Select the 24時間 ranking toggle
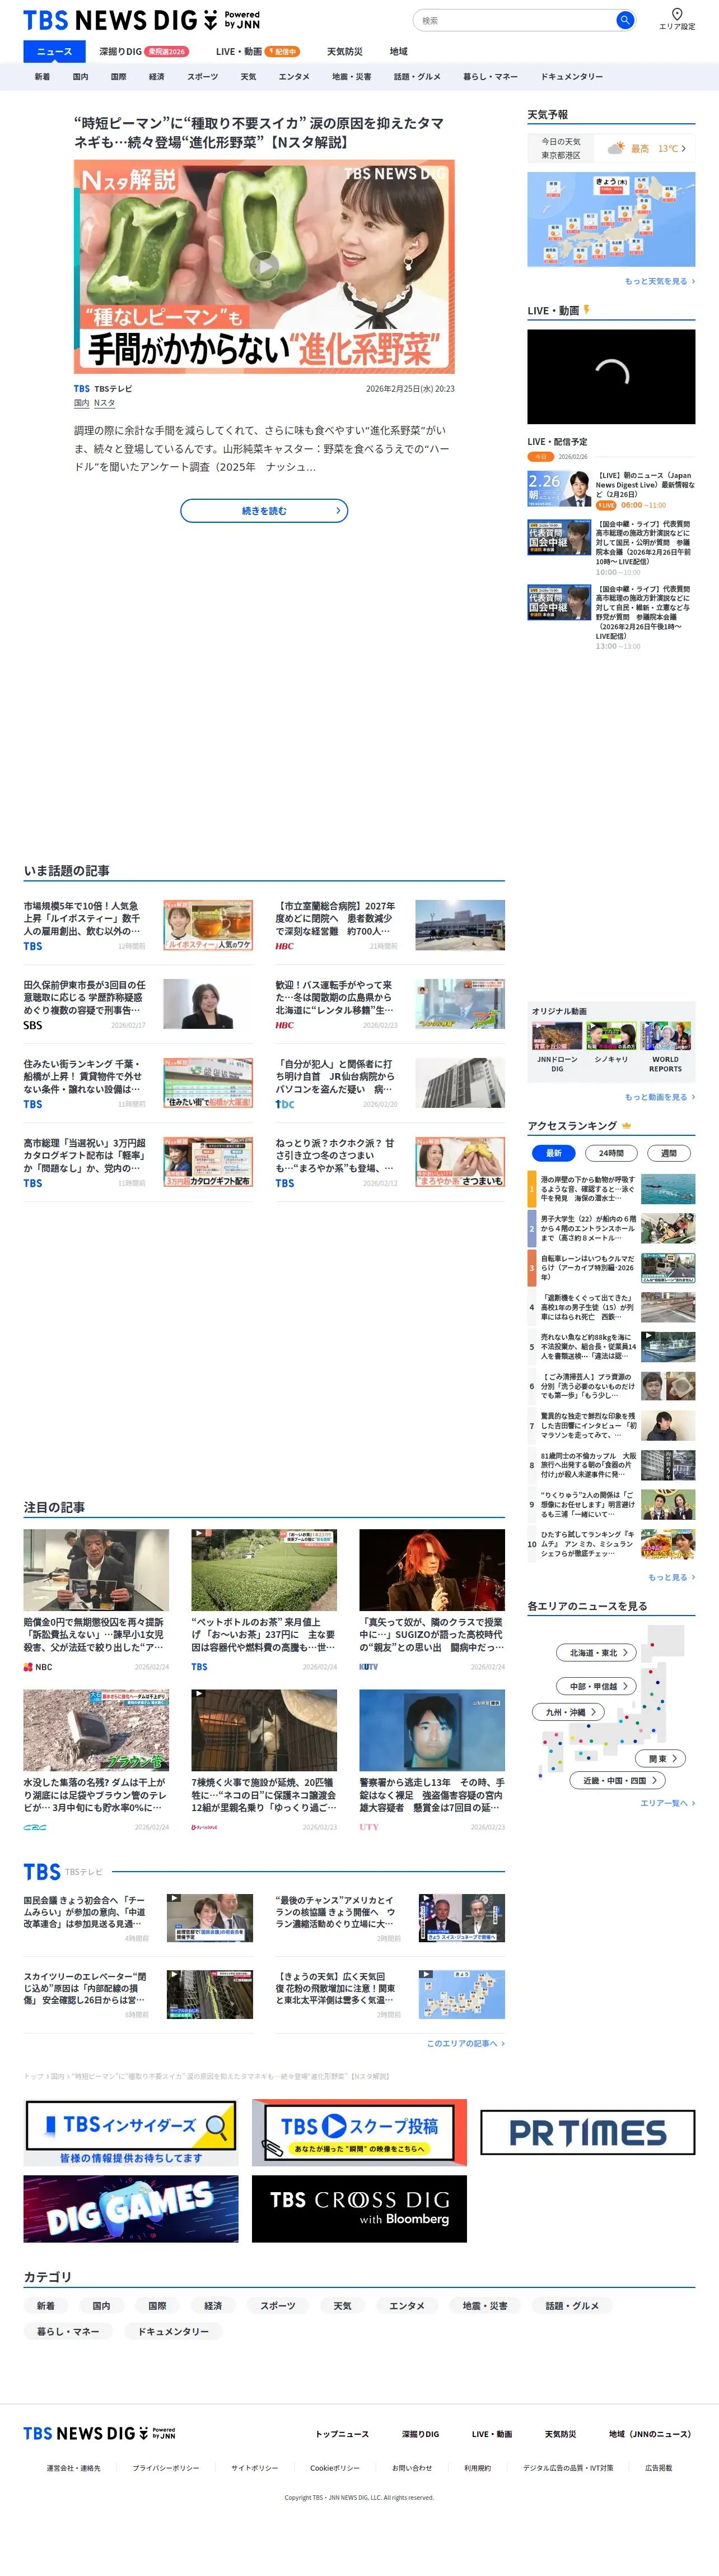This screenshot has height=2576, width=719. click(x=611, y=1153)
